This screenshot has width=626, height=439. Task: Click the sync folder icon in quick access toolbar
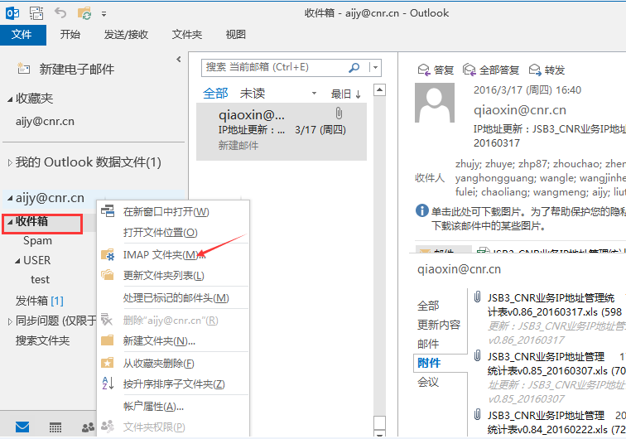point(84,13)
